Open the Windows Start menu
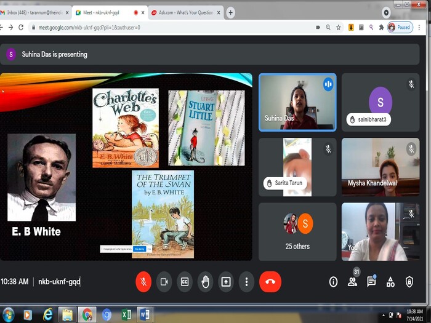The image size is (431, 323). tap(7, 314)
